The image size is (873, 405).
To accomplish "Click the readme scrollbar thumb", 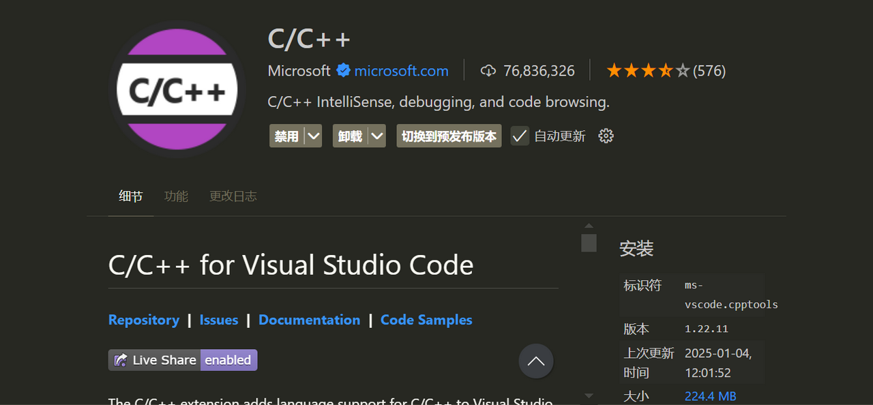I will point(589,243).
